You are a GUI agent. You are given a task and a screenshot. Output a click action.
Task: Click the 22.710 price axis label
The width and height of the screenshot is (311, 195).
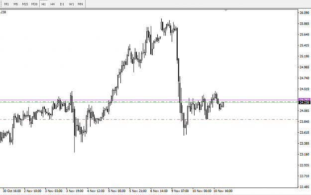tap(304, 176)
